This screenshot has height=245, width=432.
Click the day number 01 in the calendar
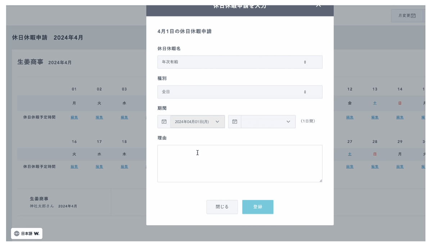(74, 89)
